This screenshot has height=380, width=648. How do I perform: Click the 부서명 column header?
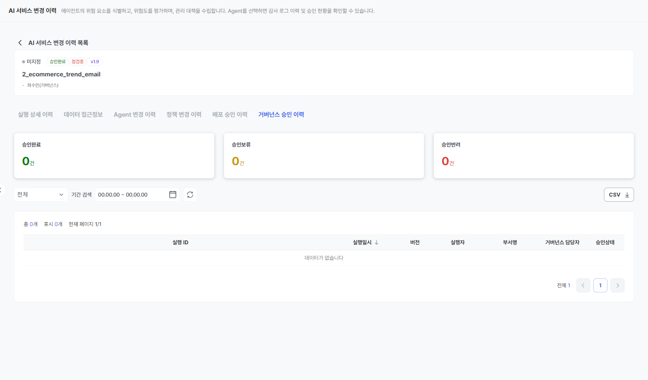pos(510,242)
